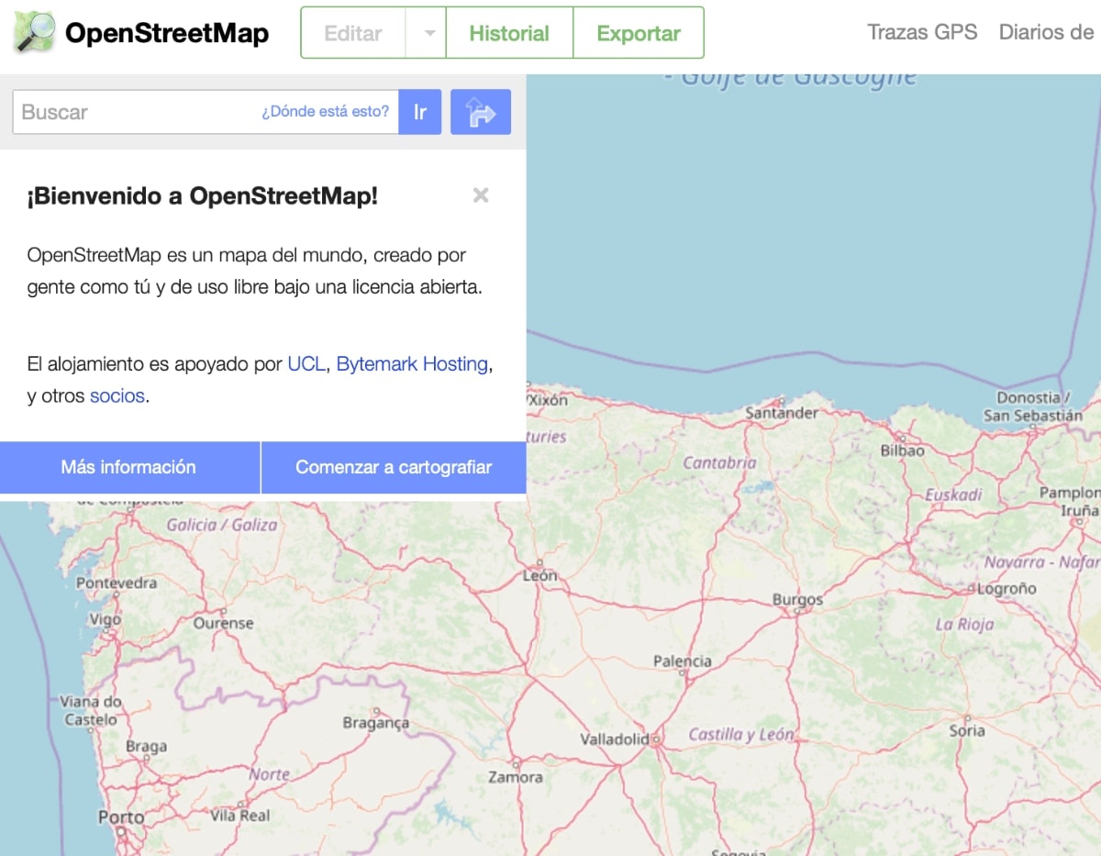Open the Trazas GPS menu item
This screenshot has width=1101, height=856.
click(x=921, y=32)
